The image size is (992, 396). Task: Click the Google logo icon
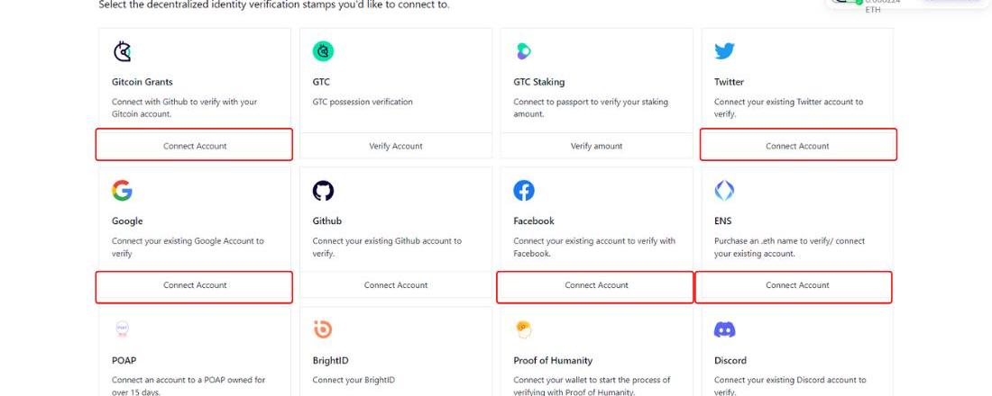point(122,190)
